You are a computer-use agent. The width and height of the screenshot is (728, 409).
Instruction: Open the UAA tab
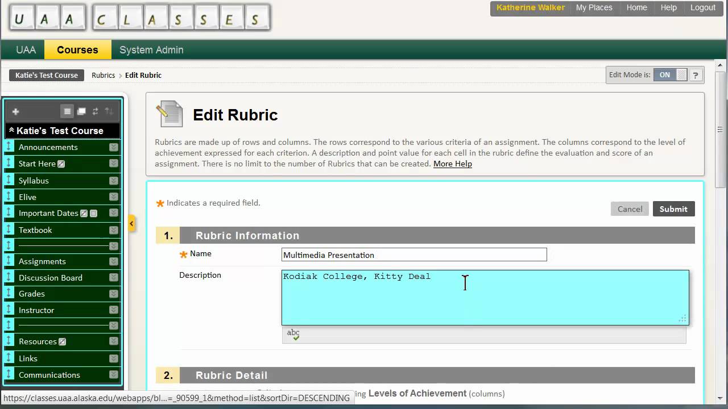tap(26, 50)
